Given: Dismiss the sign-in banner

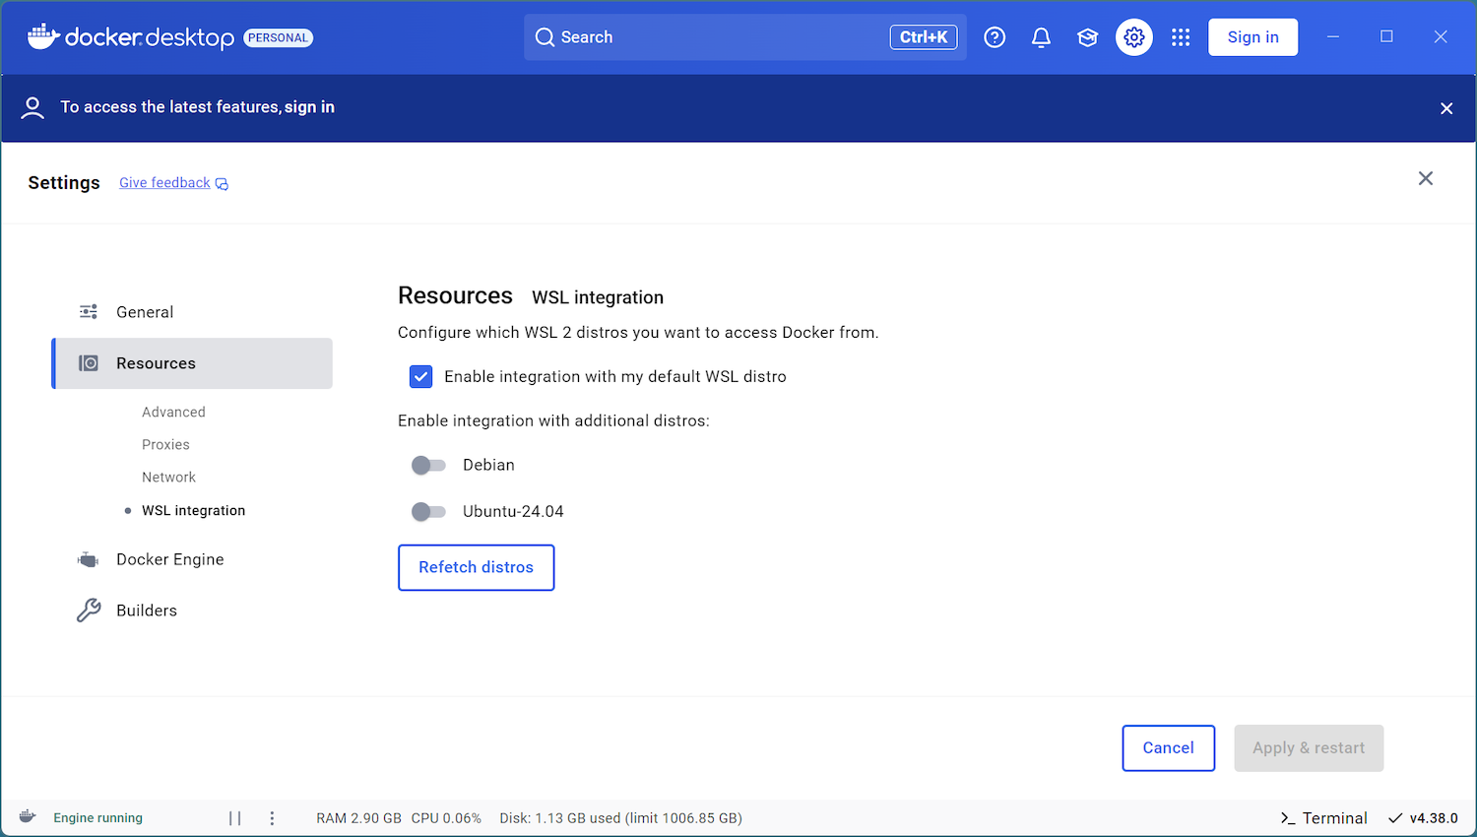Looking at the screenshot, I should tap(1446, 108).
